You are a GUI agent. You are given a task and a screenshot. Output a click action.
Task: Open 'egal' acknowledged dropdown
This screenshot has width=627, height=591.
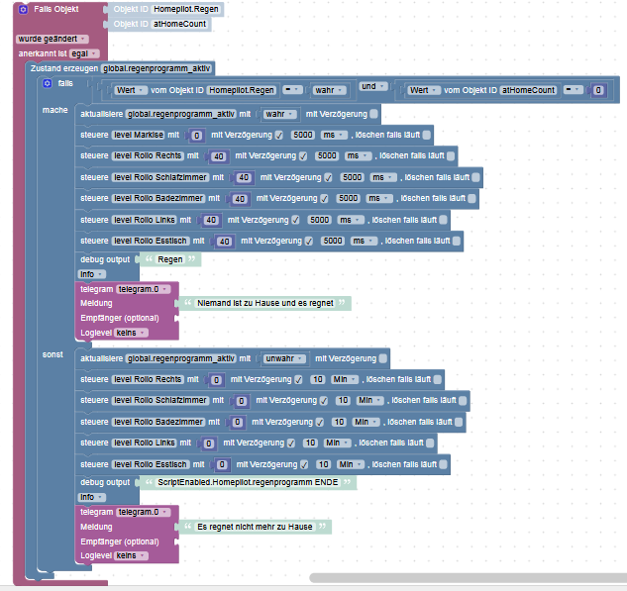point(84,53)
